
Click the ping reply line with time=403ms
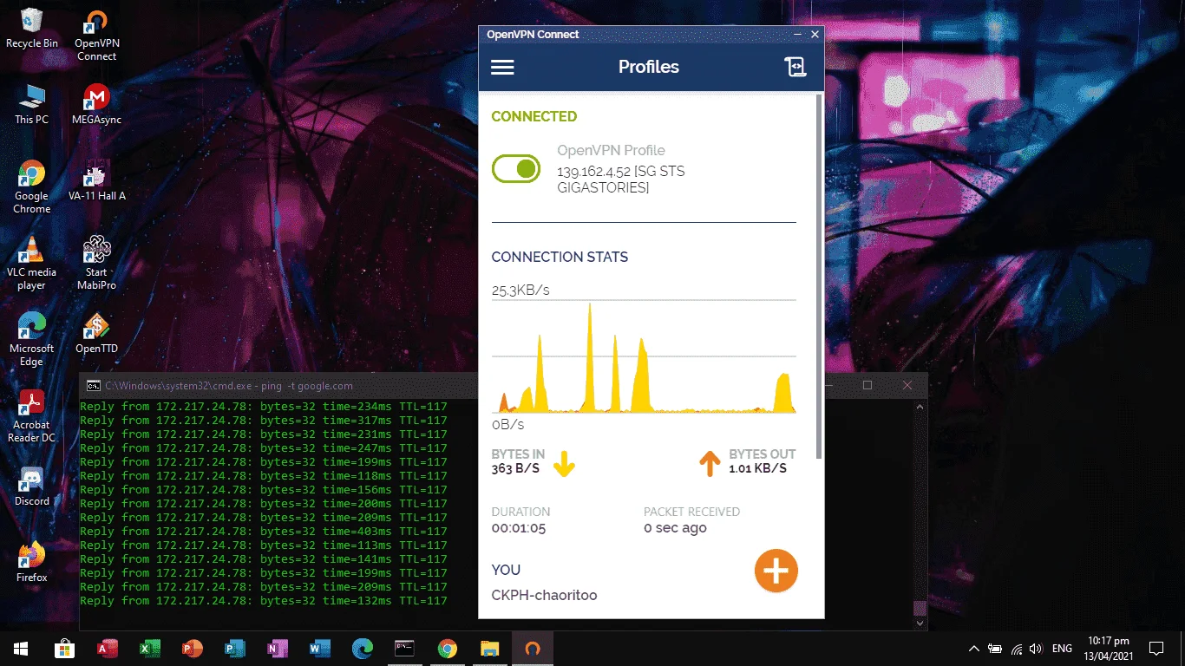[x=264, y=532]
